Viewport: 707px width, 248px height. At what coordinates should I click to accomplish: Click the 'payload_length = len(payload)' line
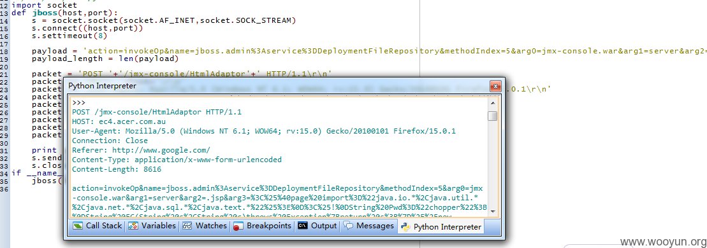point(106,59)
